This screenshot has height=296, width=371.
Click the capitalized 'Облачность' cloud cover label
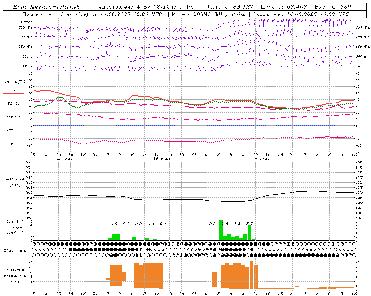(x=15, y=251)
